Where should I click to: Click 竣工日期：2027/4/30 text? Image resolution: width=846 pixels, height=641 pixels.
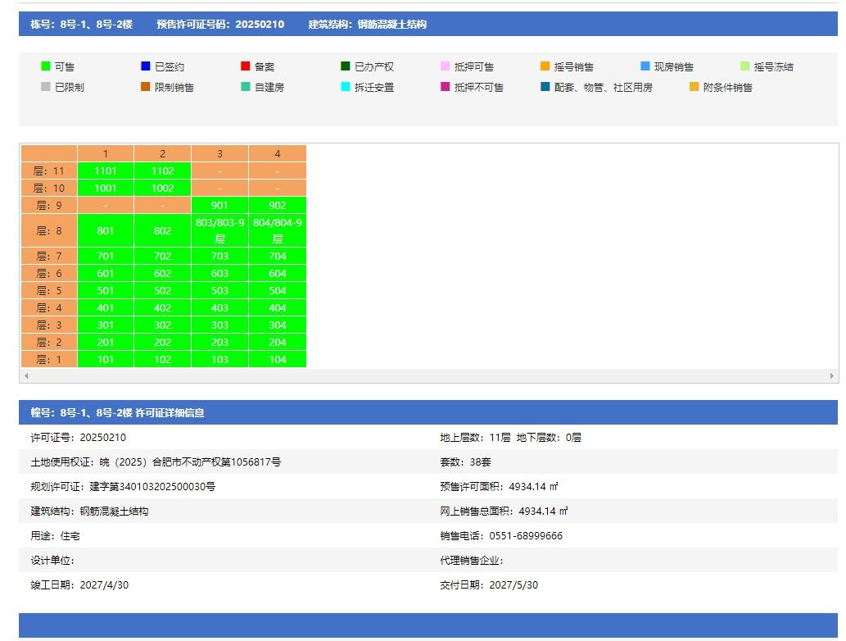[79, 584]
